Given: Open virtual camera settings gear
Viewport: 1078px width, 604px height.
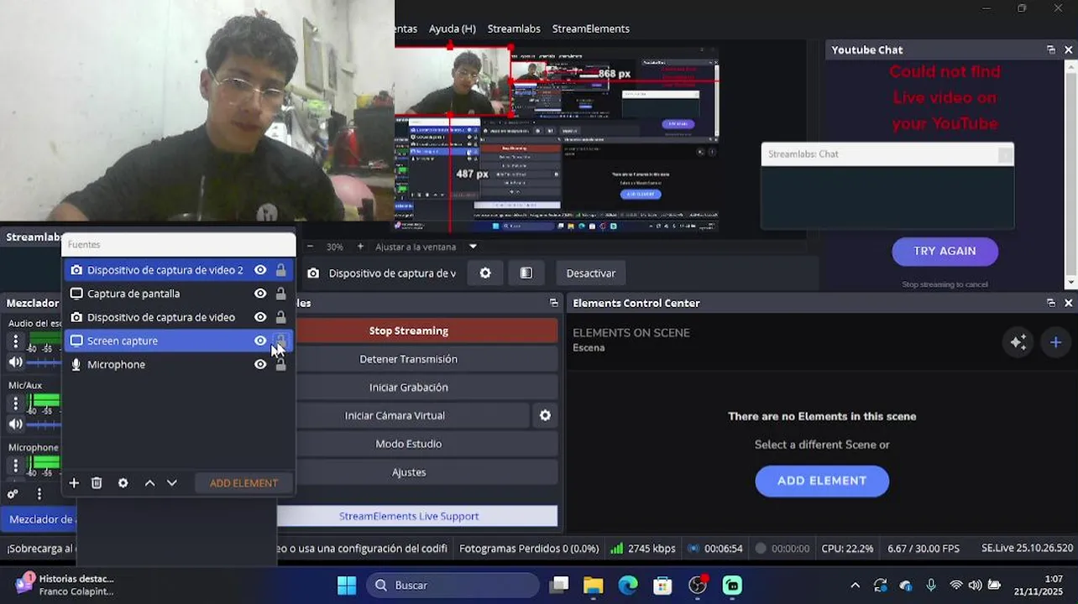Looking at the screenshot, I should click(546, 415).
